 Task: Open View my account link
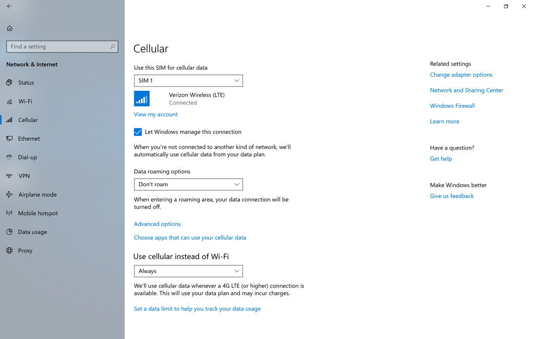(156, 114)
